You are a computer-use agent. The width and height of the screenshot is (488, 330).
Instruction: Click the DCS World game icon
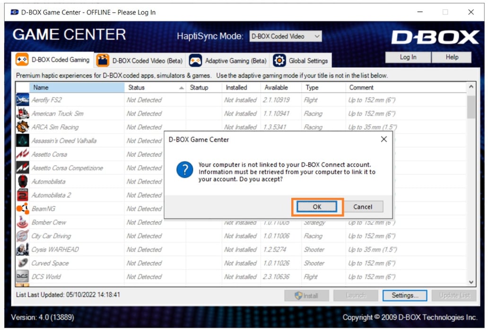click(x=23, y=277)
